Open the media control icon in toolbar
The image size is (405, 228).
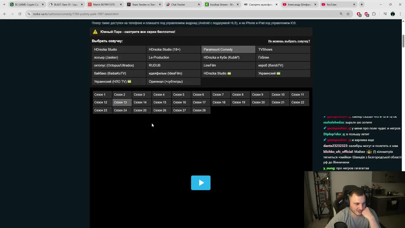tap(385, 14)
